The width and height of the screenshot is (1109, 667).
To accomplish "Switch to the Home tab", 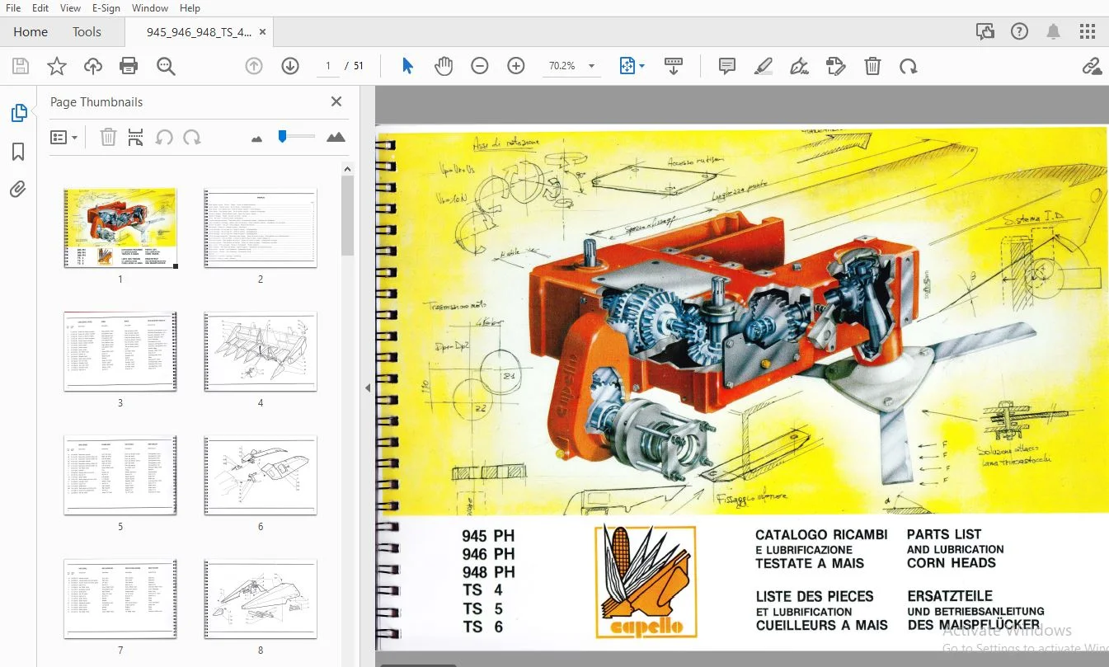I will pos(31,31).
